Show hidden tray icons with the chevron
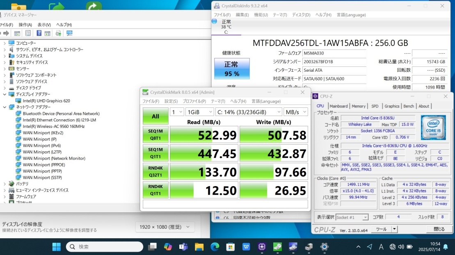 click(x=358, y=246)
